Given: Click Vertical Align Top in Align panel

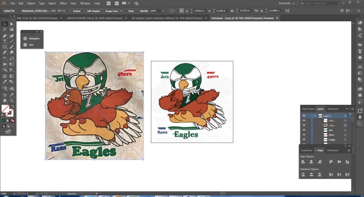Looking at the screenshot, I should tap(331, 162).
